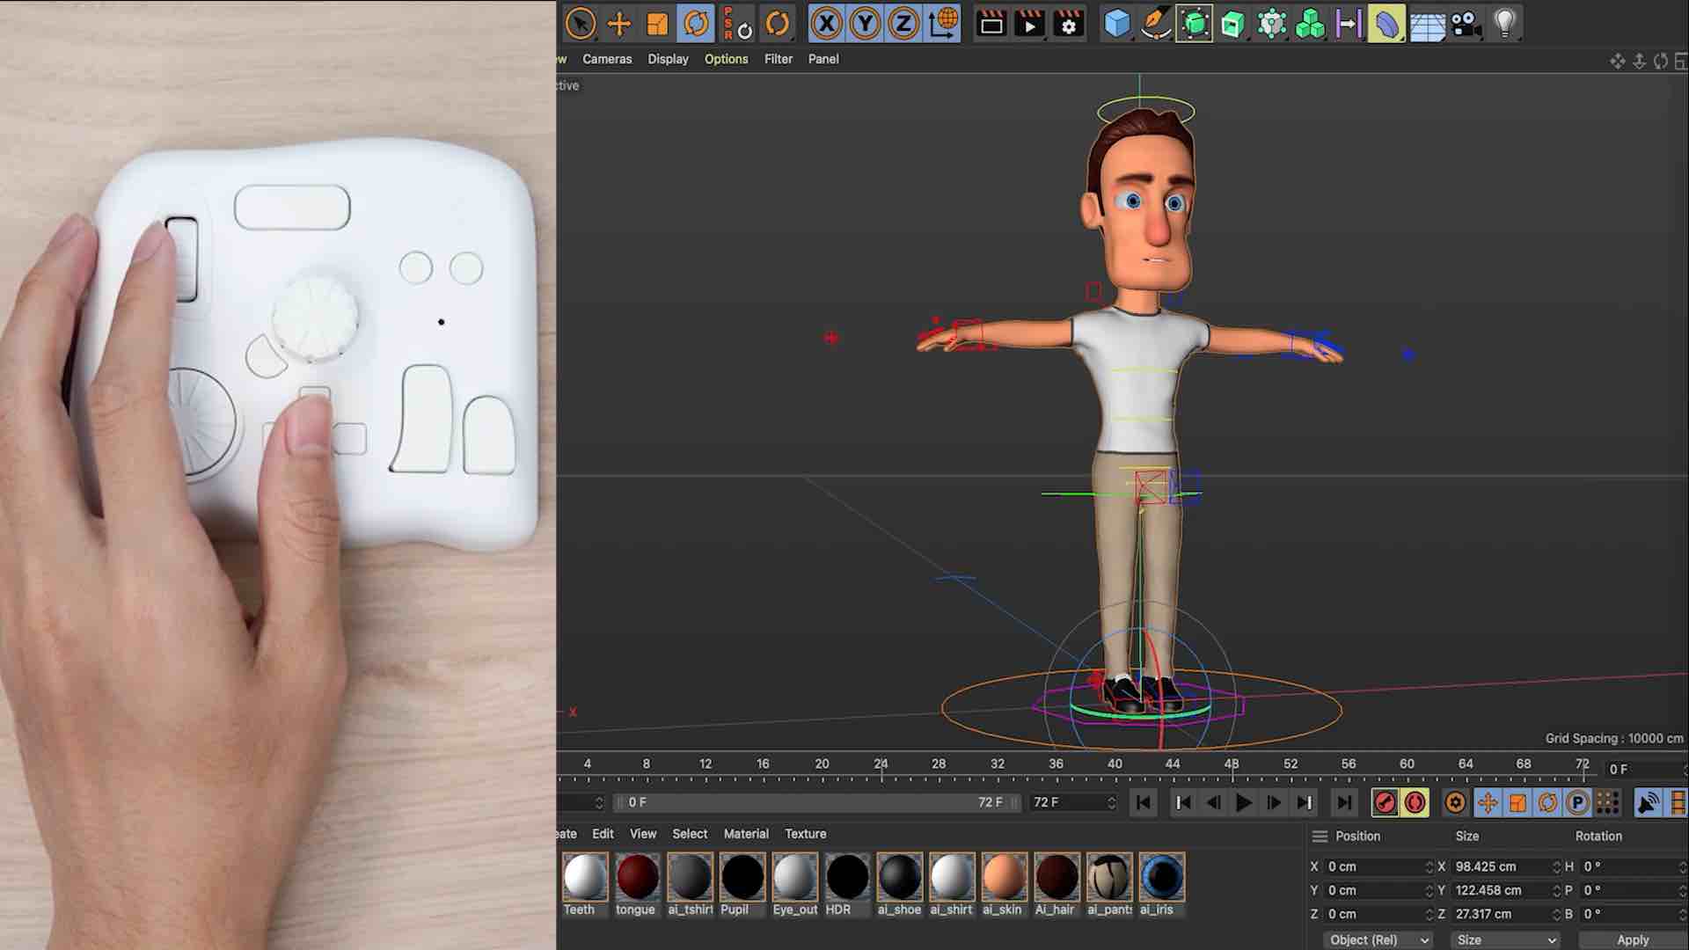Open the Display viewport menu
The height and width of the screenshot is (950, 1689).
point(668,59)
